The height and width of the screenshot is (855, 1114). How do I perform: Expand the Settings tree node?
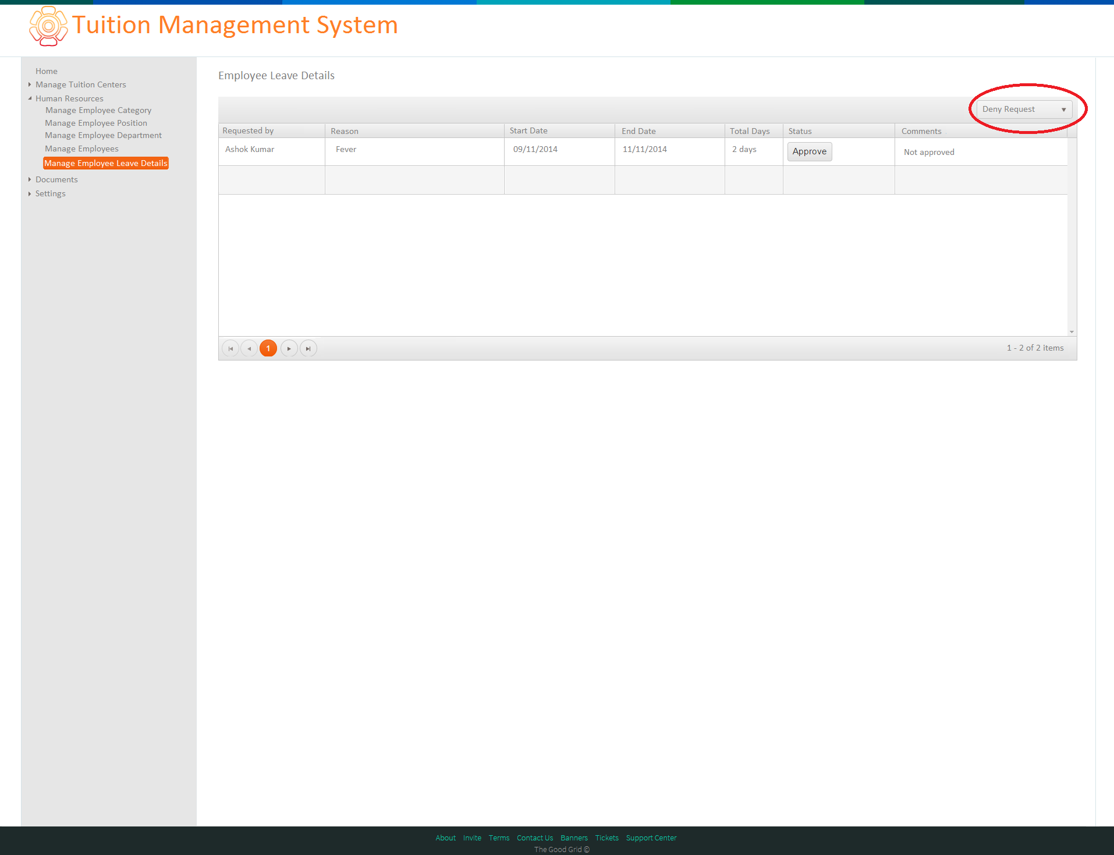(x=30, y=193)
